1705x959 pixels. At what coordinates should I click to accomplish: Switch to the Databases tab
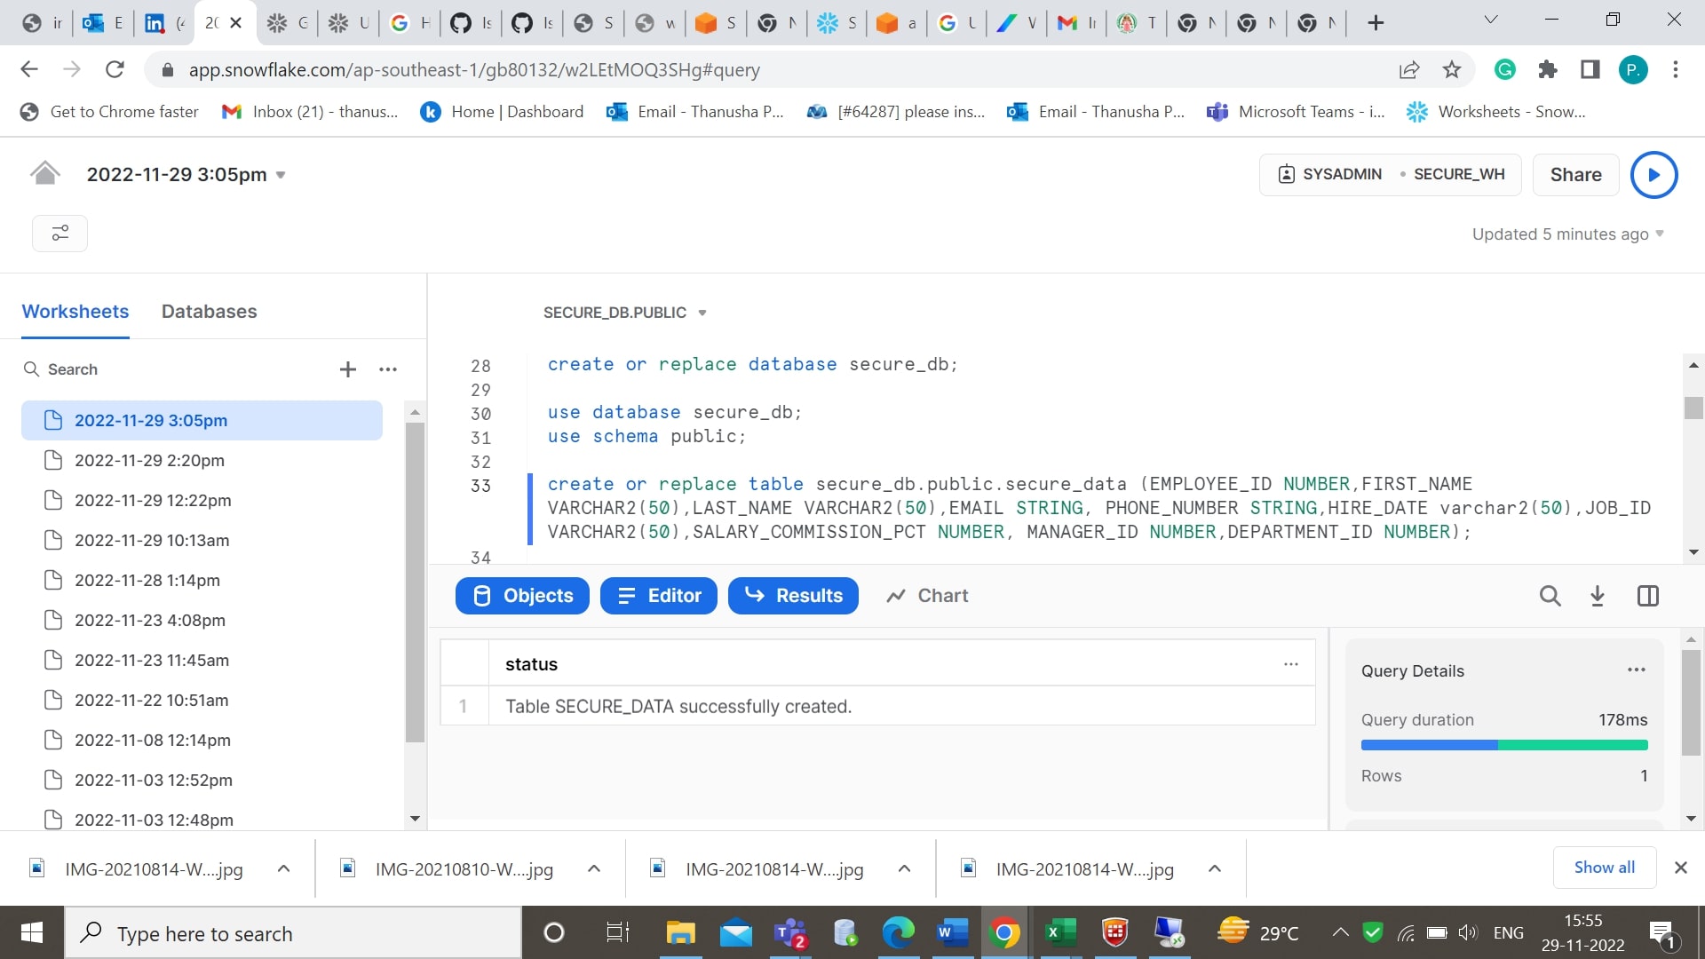point(209,312)
